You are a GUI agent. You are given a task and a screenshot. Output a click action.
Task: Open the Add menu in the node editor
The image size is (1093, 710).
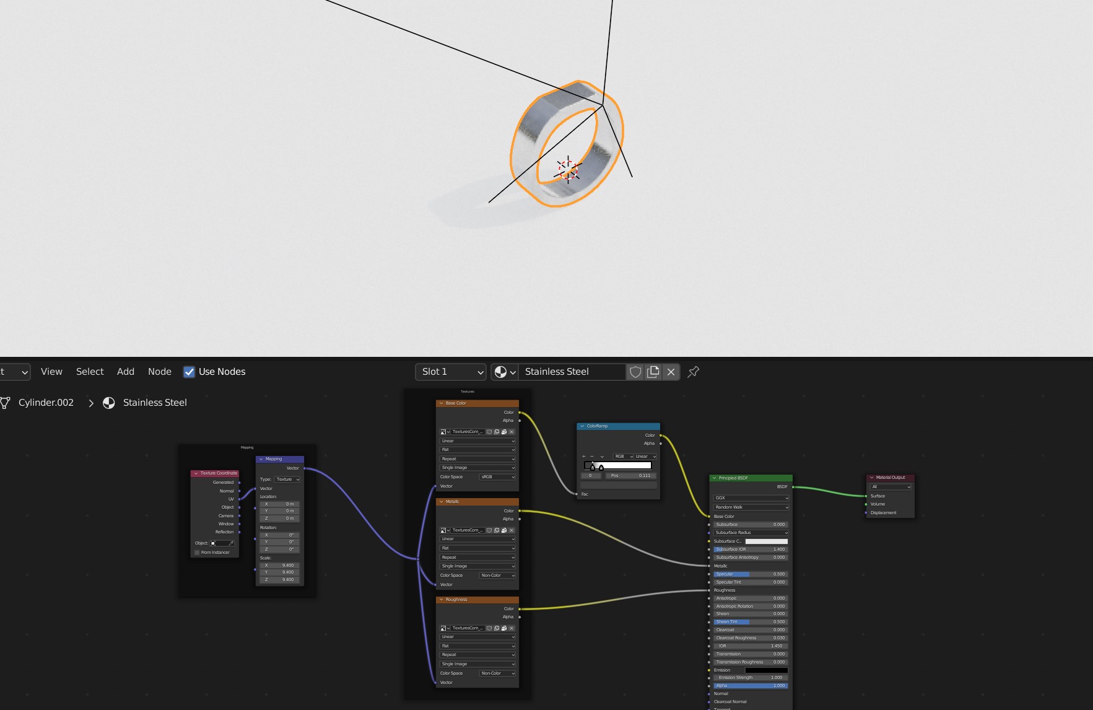tap(125, 371)
